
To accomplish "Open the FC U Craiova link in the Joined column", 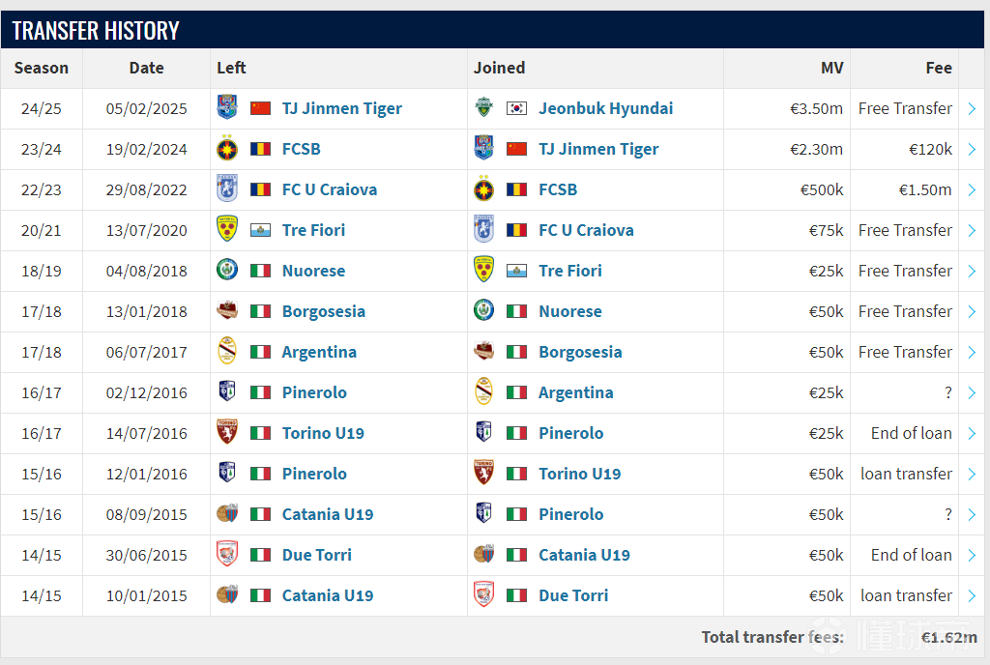I will (586, 230).
